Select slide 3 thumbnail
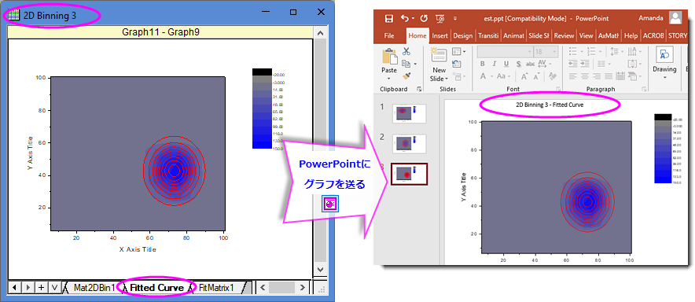695x302 pixels. pyautogui.click(x=409, y=174)
